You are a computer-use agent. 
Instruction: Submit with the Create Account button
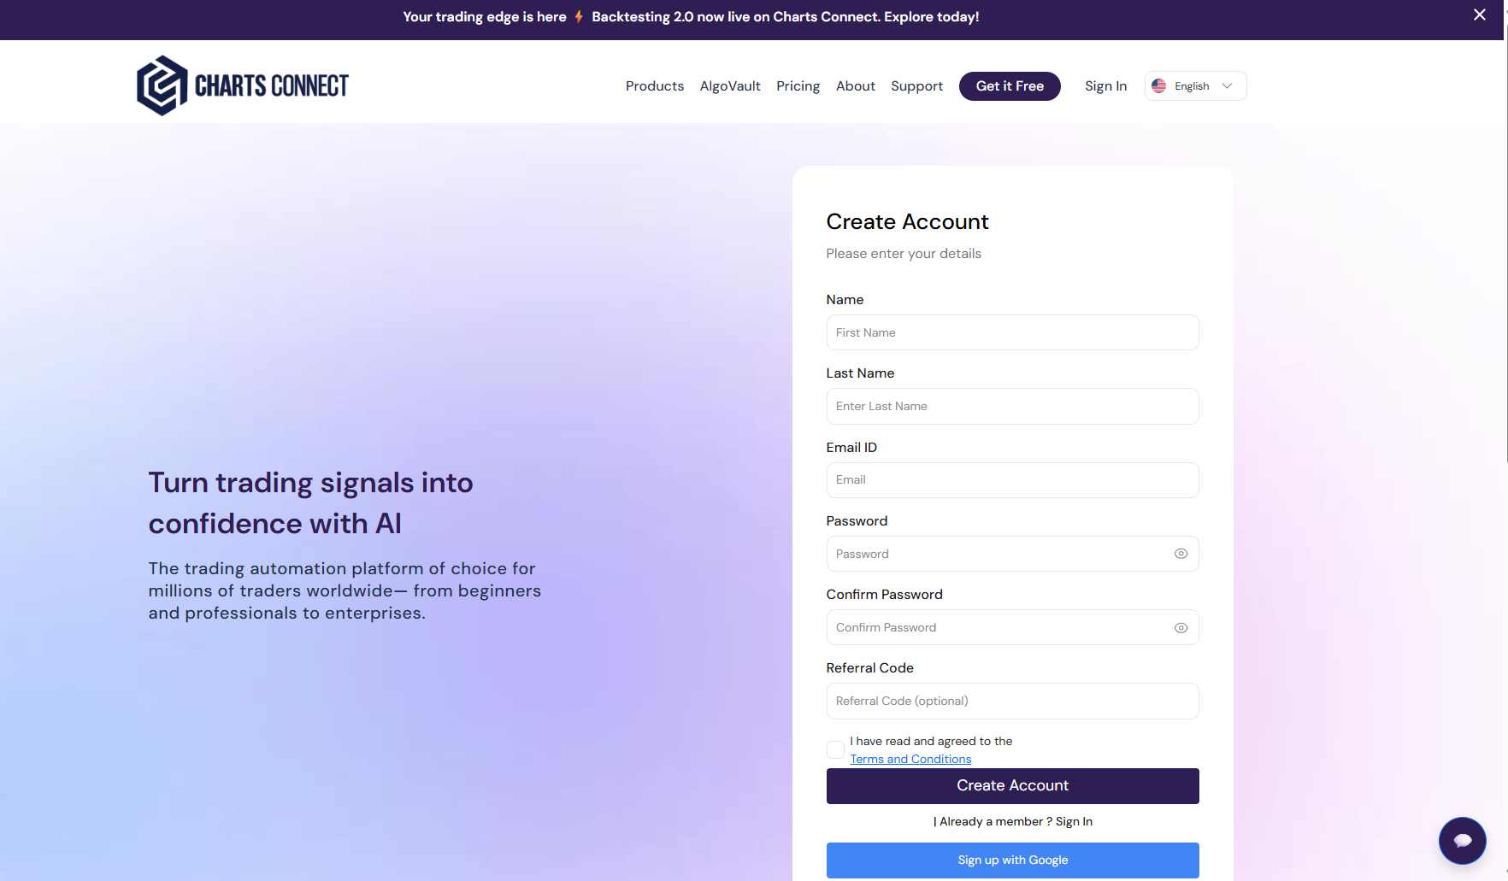1012,786
